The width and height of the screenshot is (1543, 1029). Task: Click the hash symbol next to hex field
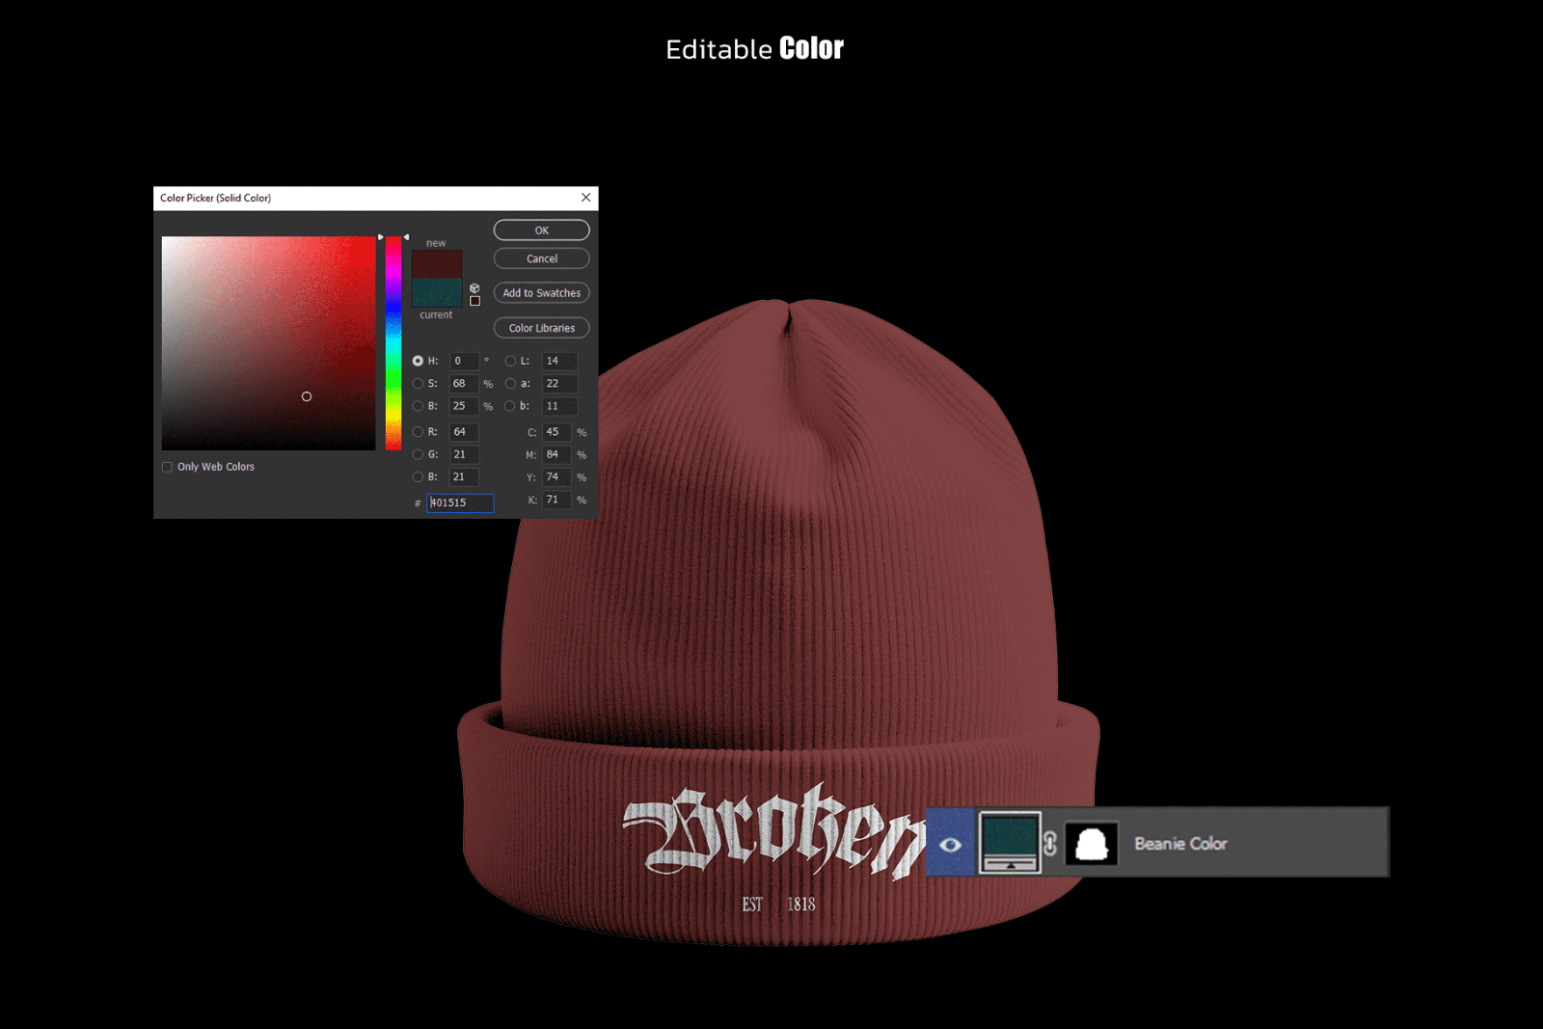418,502
